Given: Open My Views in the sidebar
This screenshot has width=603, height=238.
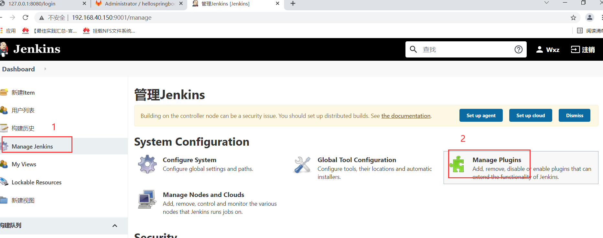Looking at the screenshot, I should [24, 164].
